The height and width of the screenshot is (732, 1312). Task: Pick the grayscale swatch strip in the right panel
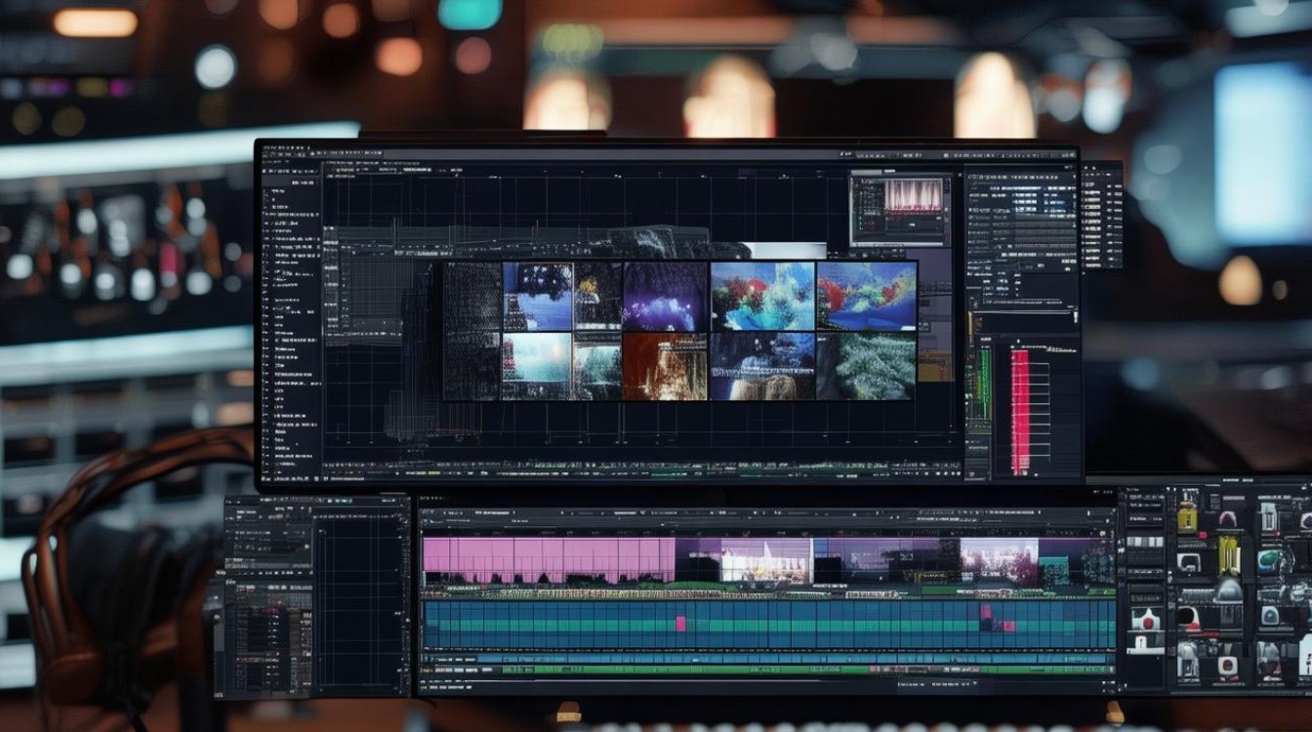(x=1145, y=542)
